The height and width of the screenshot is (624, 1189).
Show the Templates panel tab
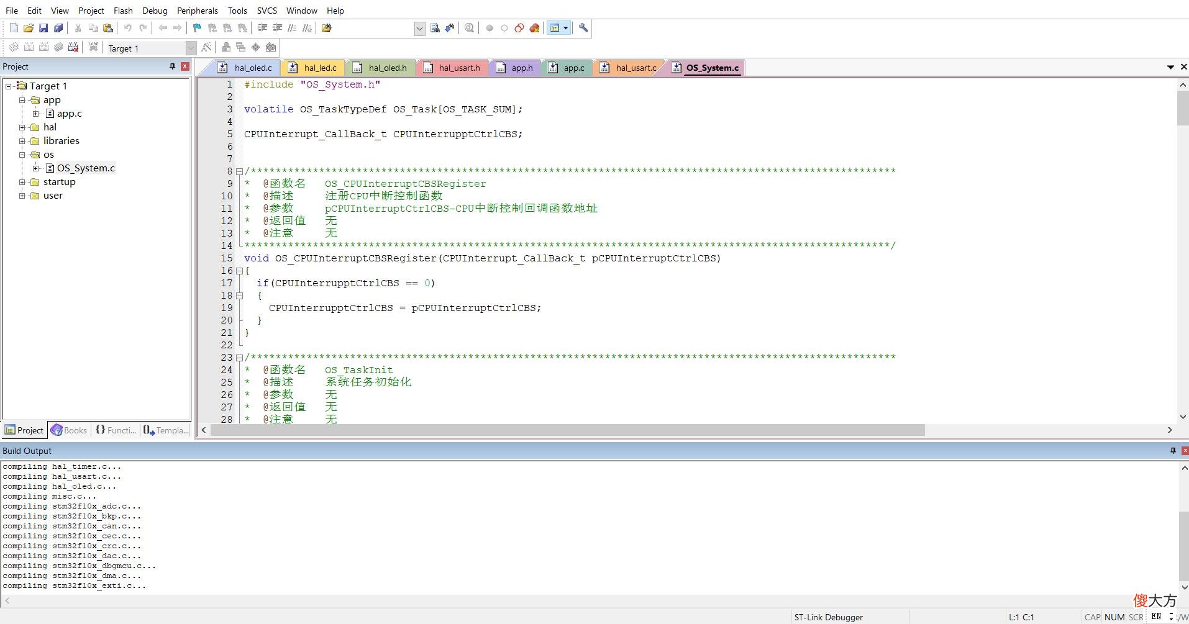click(x=166, y=430)
